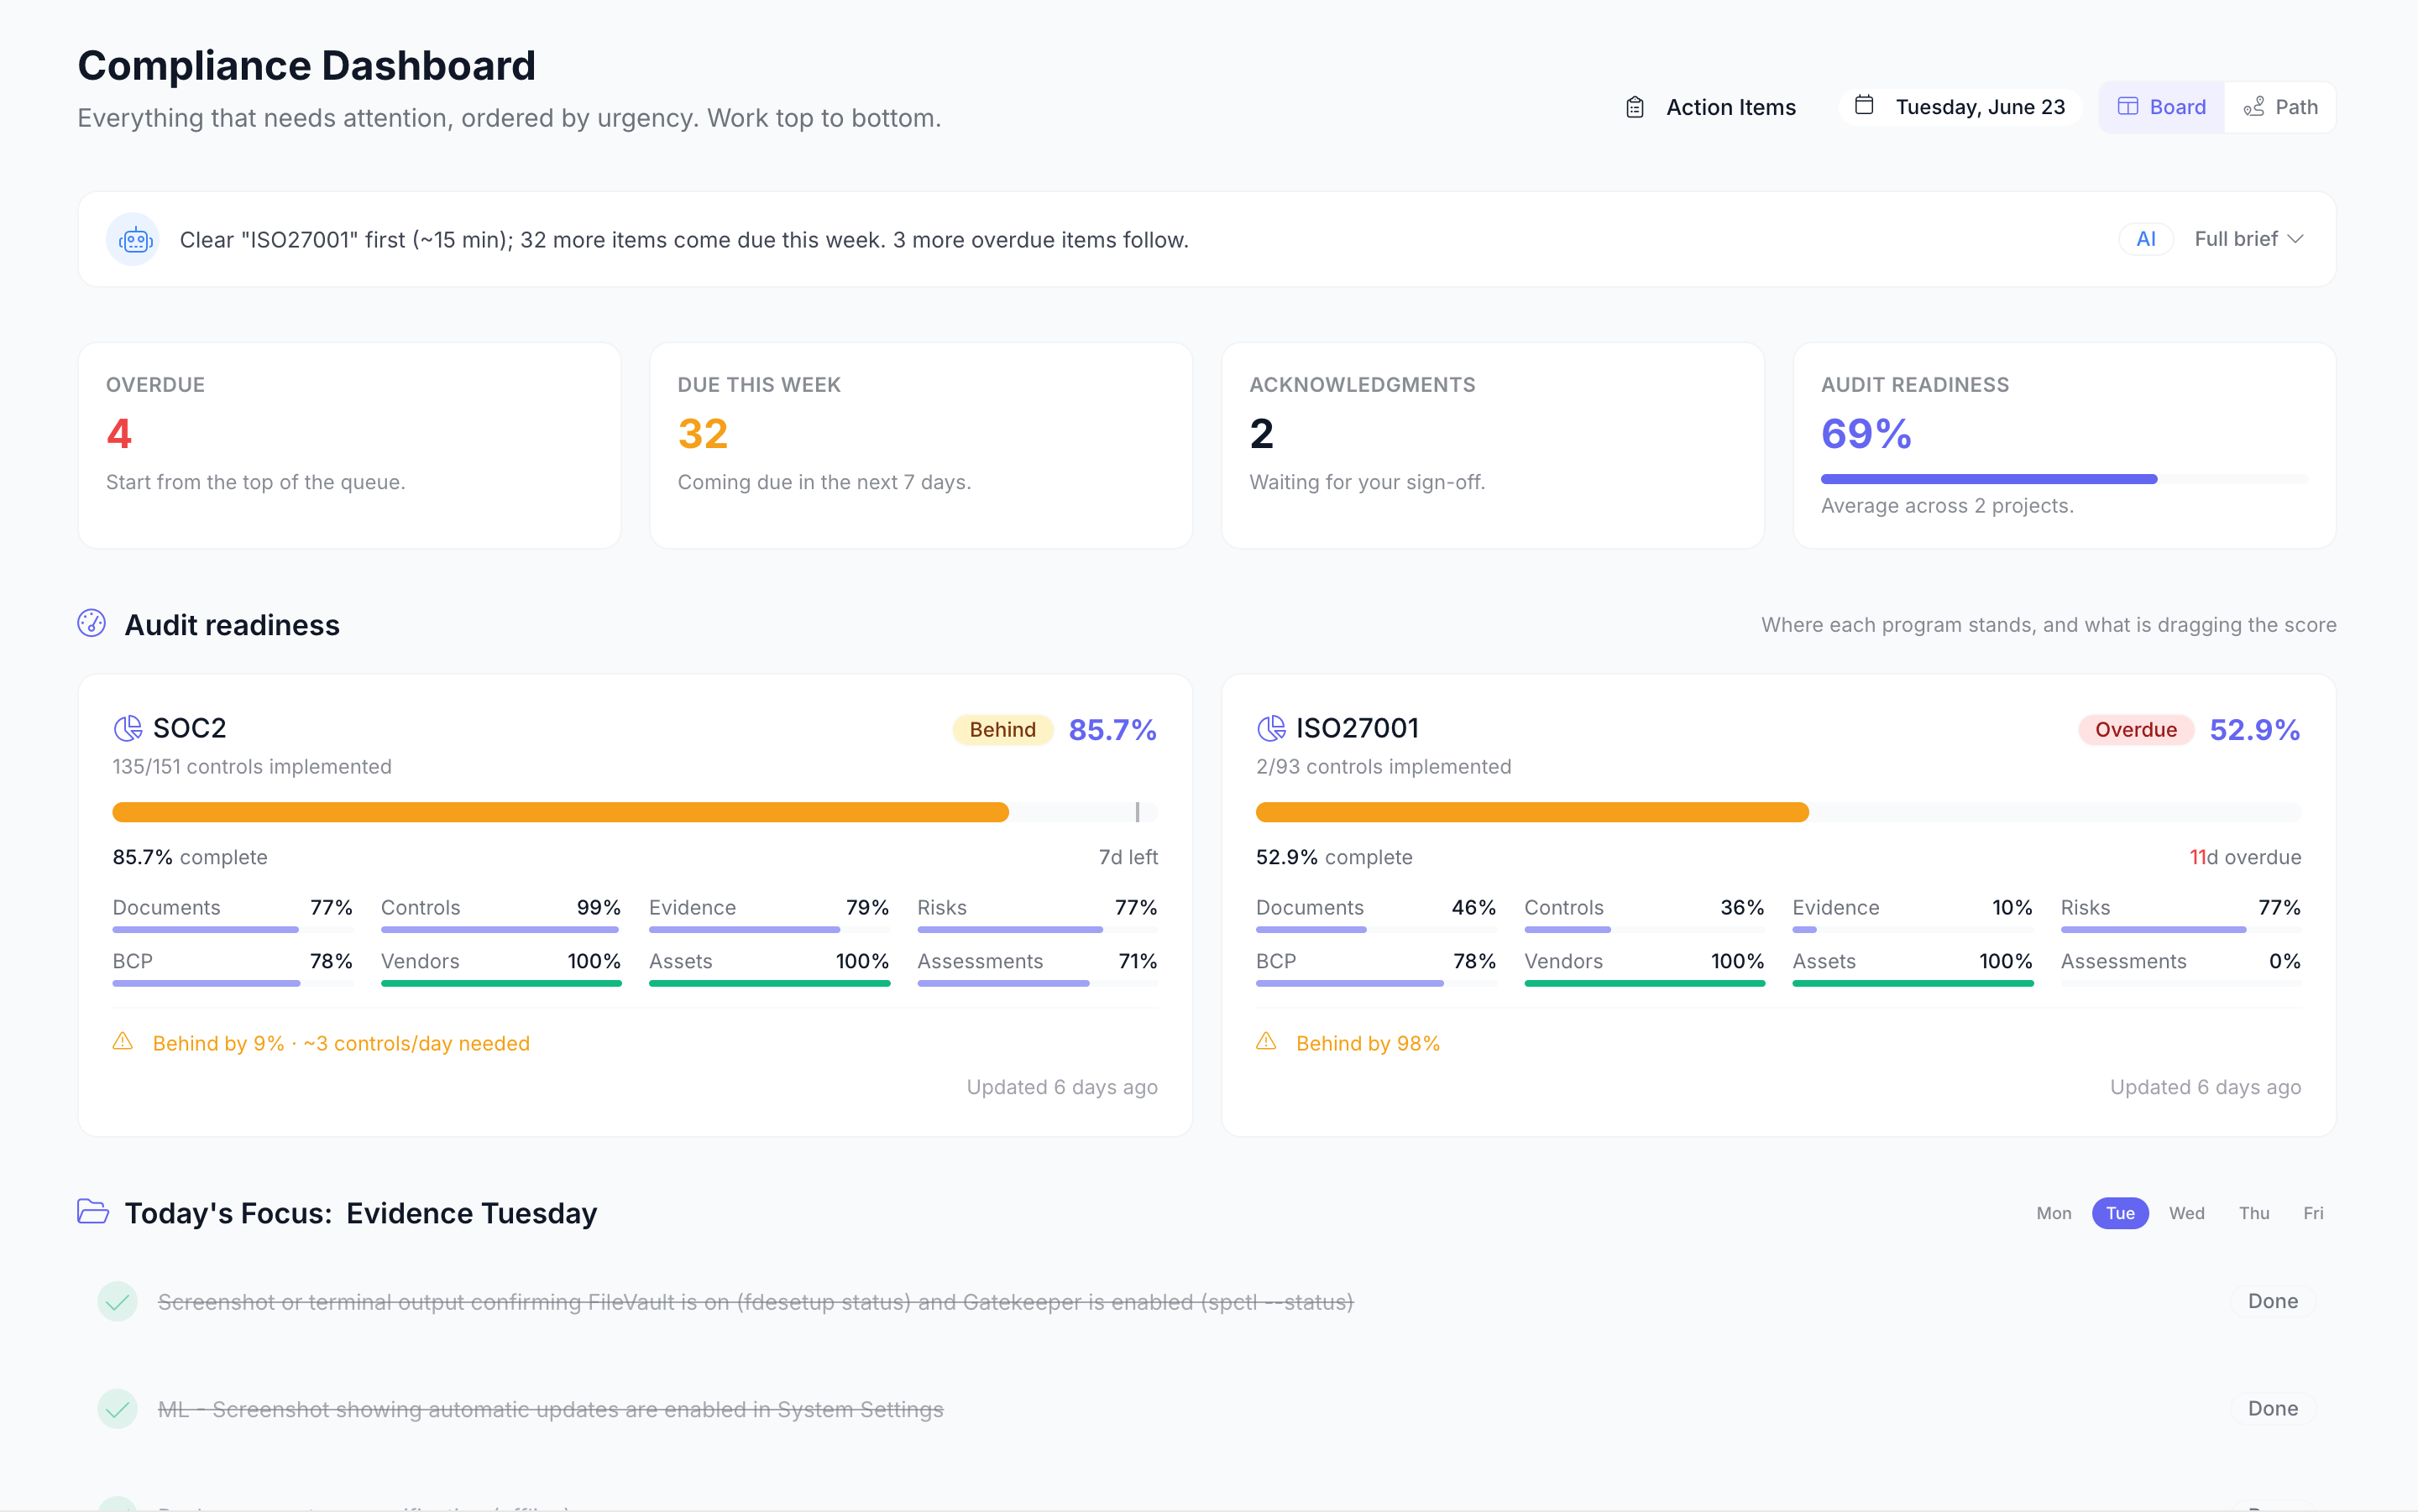The width and height of the screenshot is (2418, 1512).
Task: Click the ISO27001 52.9% score
Action: pos(2255,729)
